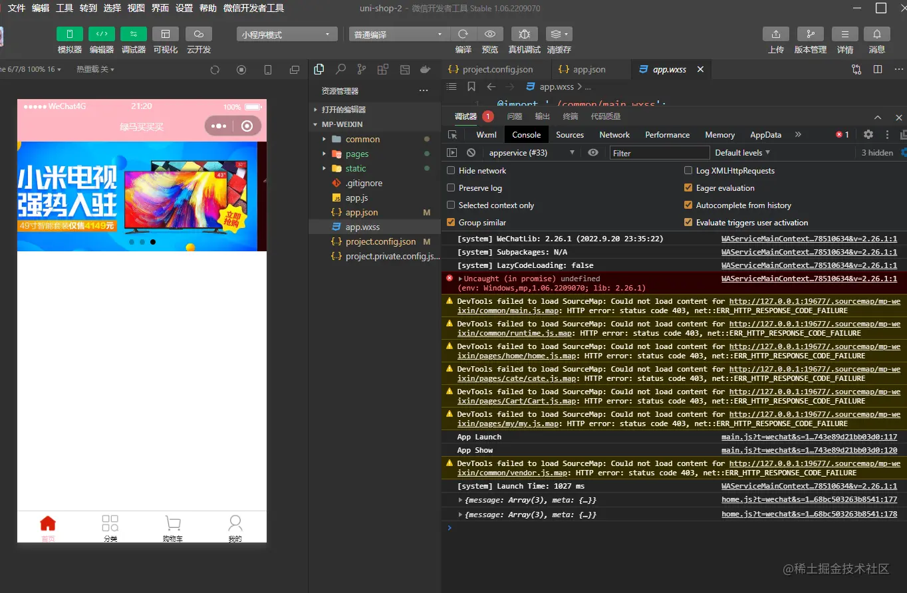Open the 普通编译 compile dropdown

[x=400, y=35]
